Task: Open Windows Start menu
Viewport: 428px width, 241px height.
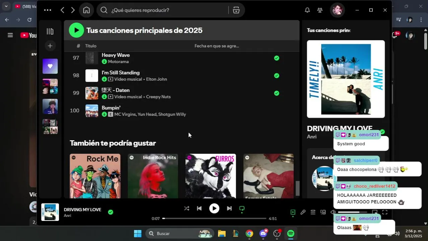Action: tap(138, 234)
